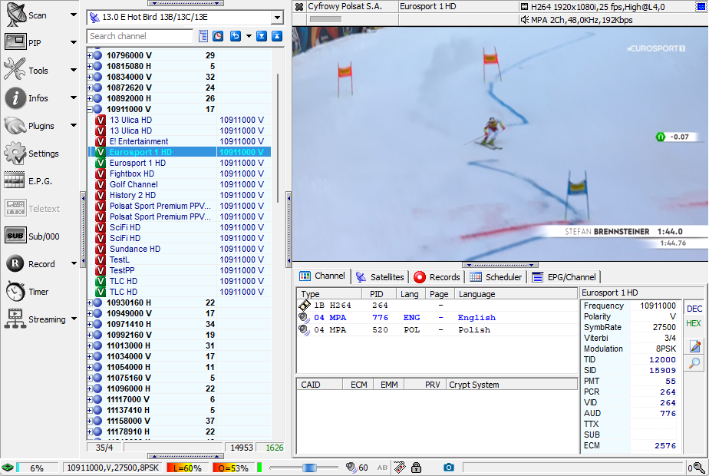
Task: Click the key icon at the status bar's right end
Action: click(x=699, y=468)
